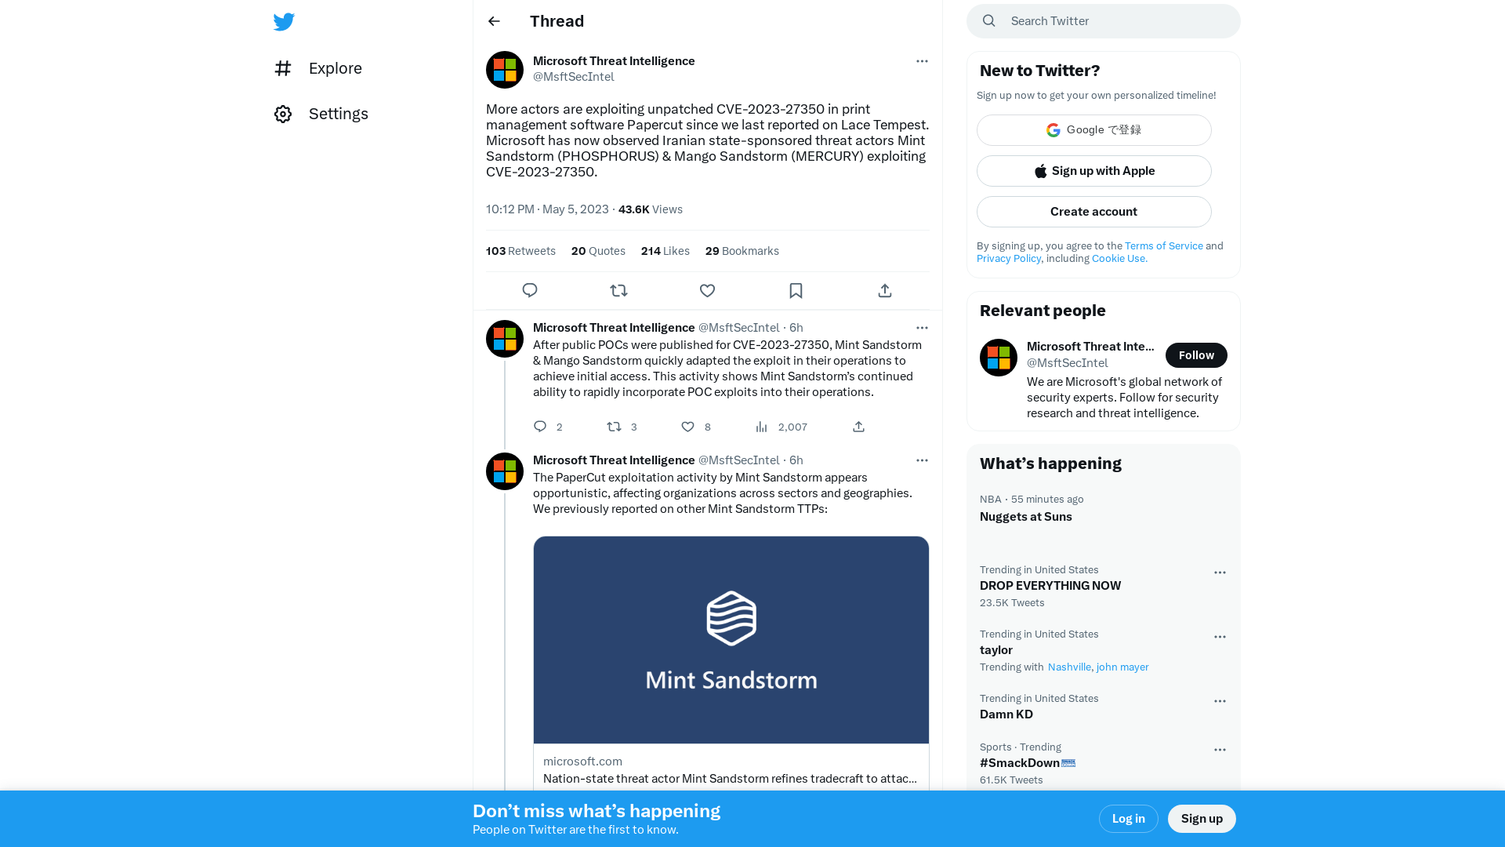Expand more options on second reply
This screenshot has width=1505, height=847.
click(920, 460)
